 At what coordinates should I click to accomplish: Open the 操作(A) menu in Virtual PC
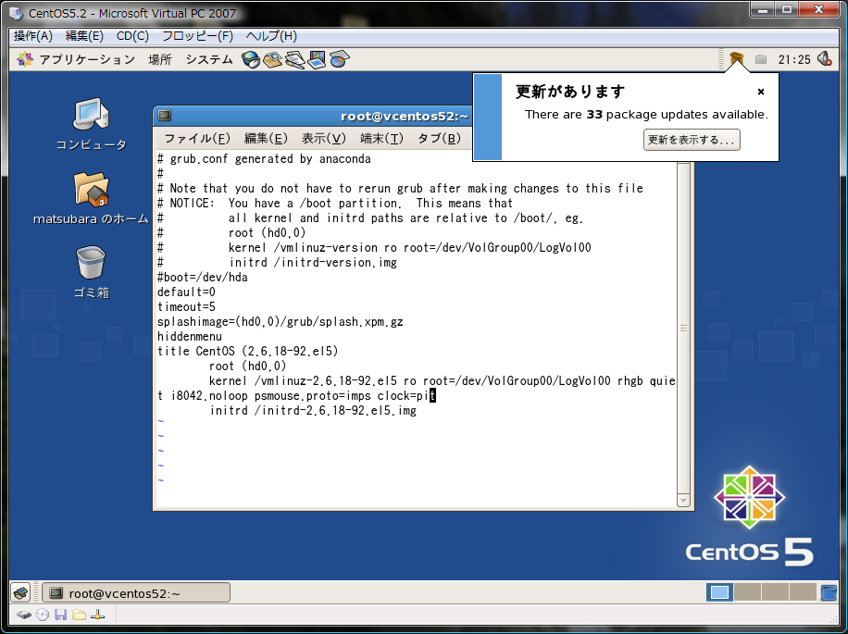(33, 36)
